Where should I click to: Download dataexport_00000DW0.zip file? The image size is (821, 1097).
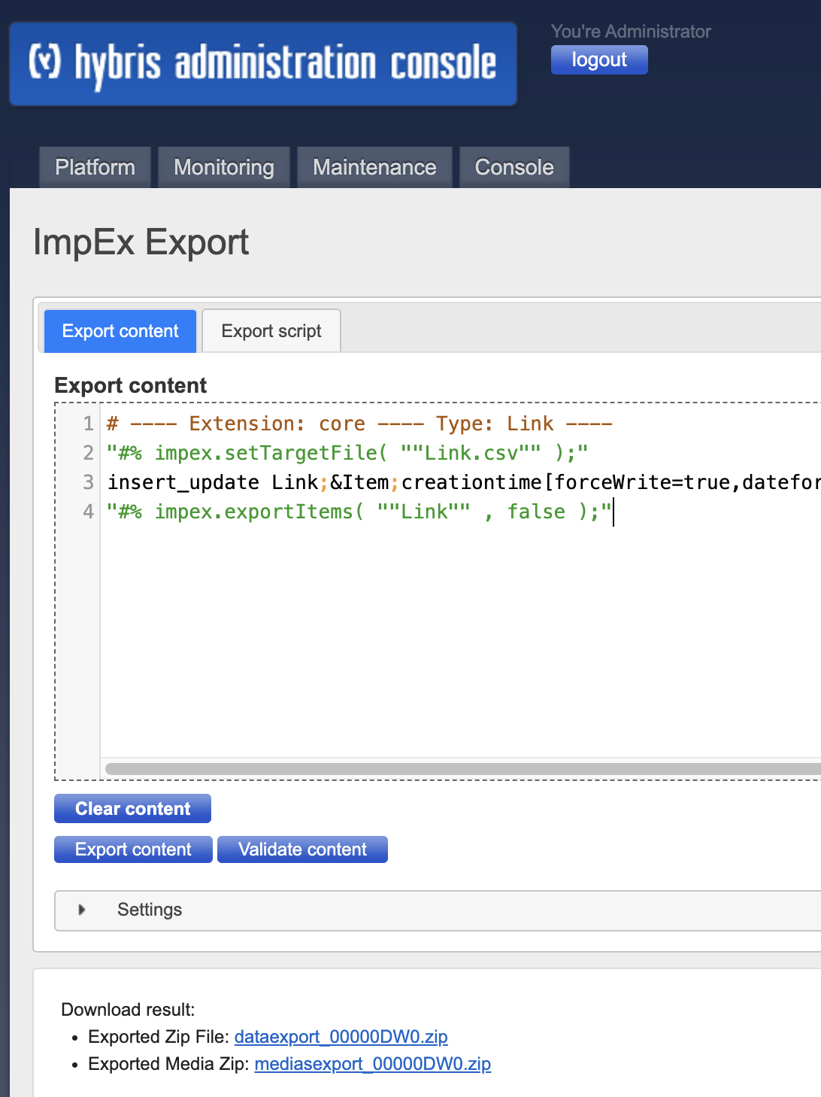[341, 1037]
